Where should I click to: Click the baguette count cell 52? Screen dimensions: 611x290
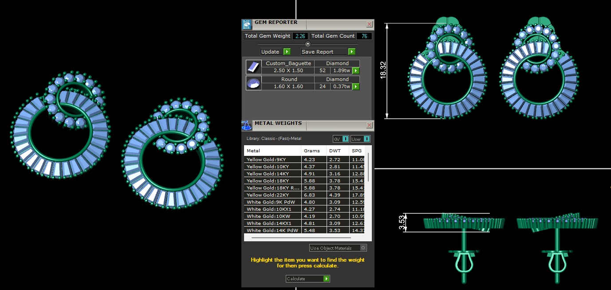(323, 70)
